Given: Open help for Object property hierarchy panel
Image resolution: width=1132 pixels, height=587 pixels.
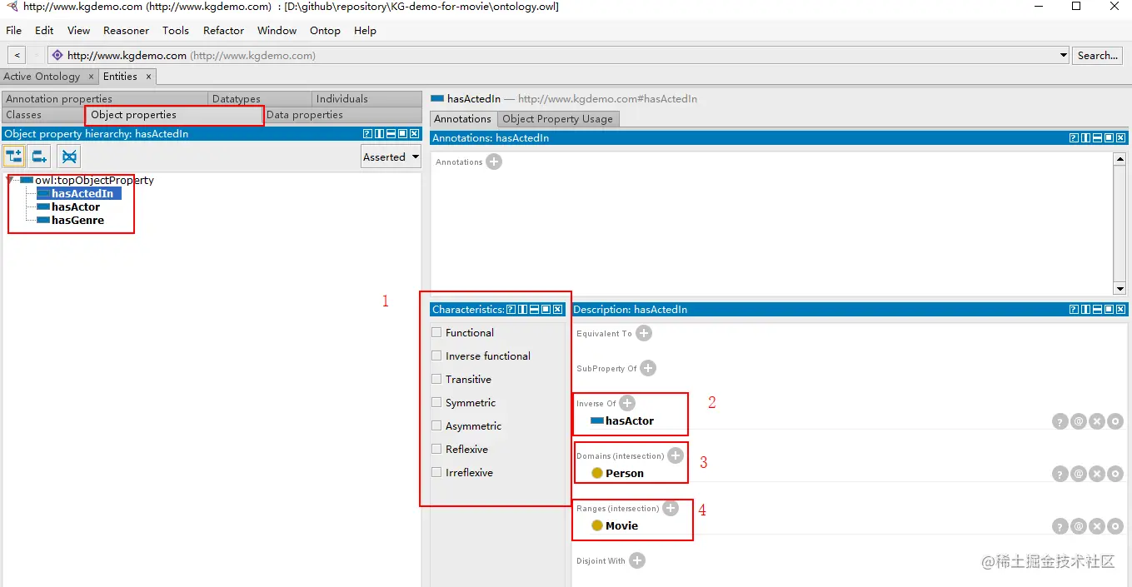Looking at the screenshot, I should (367, 133).
